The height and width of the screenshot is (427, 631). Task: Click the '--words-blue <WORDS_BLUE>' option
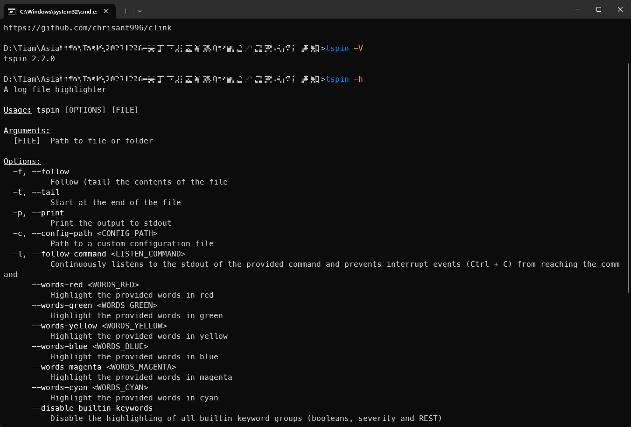point(90,346)
